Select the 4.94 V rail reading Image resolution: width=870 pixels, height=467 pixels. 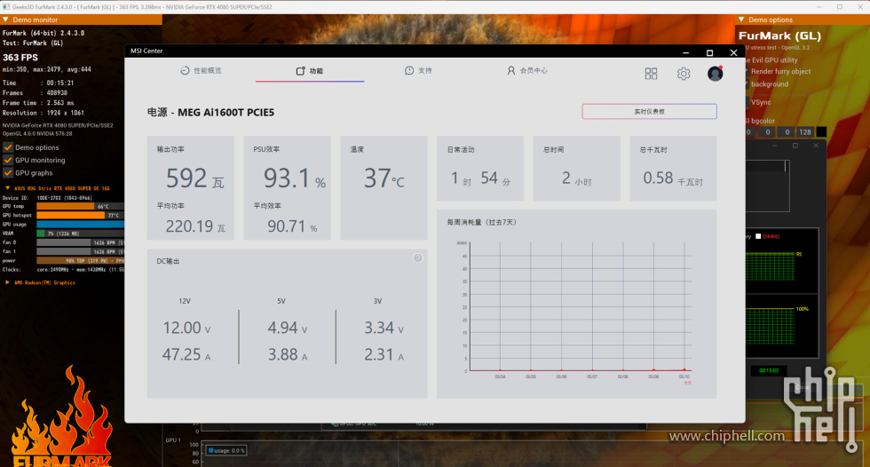pos(288,328)
